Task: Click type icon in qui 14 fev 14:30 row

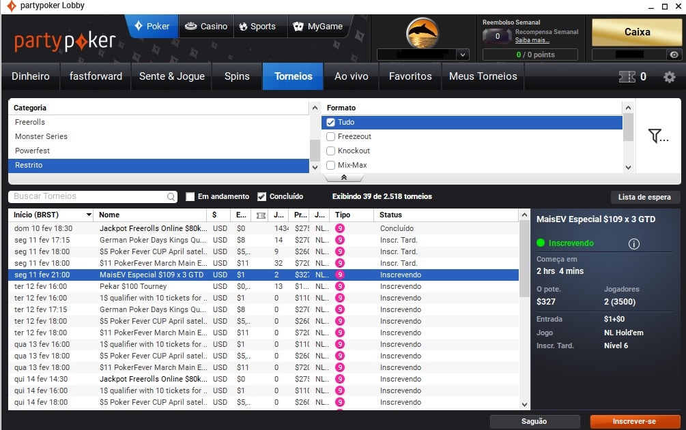Action: coord(340,379)
